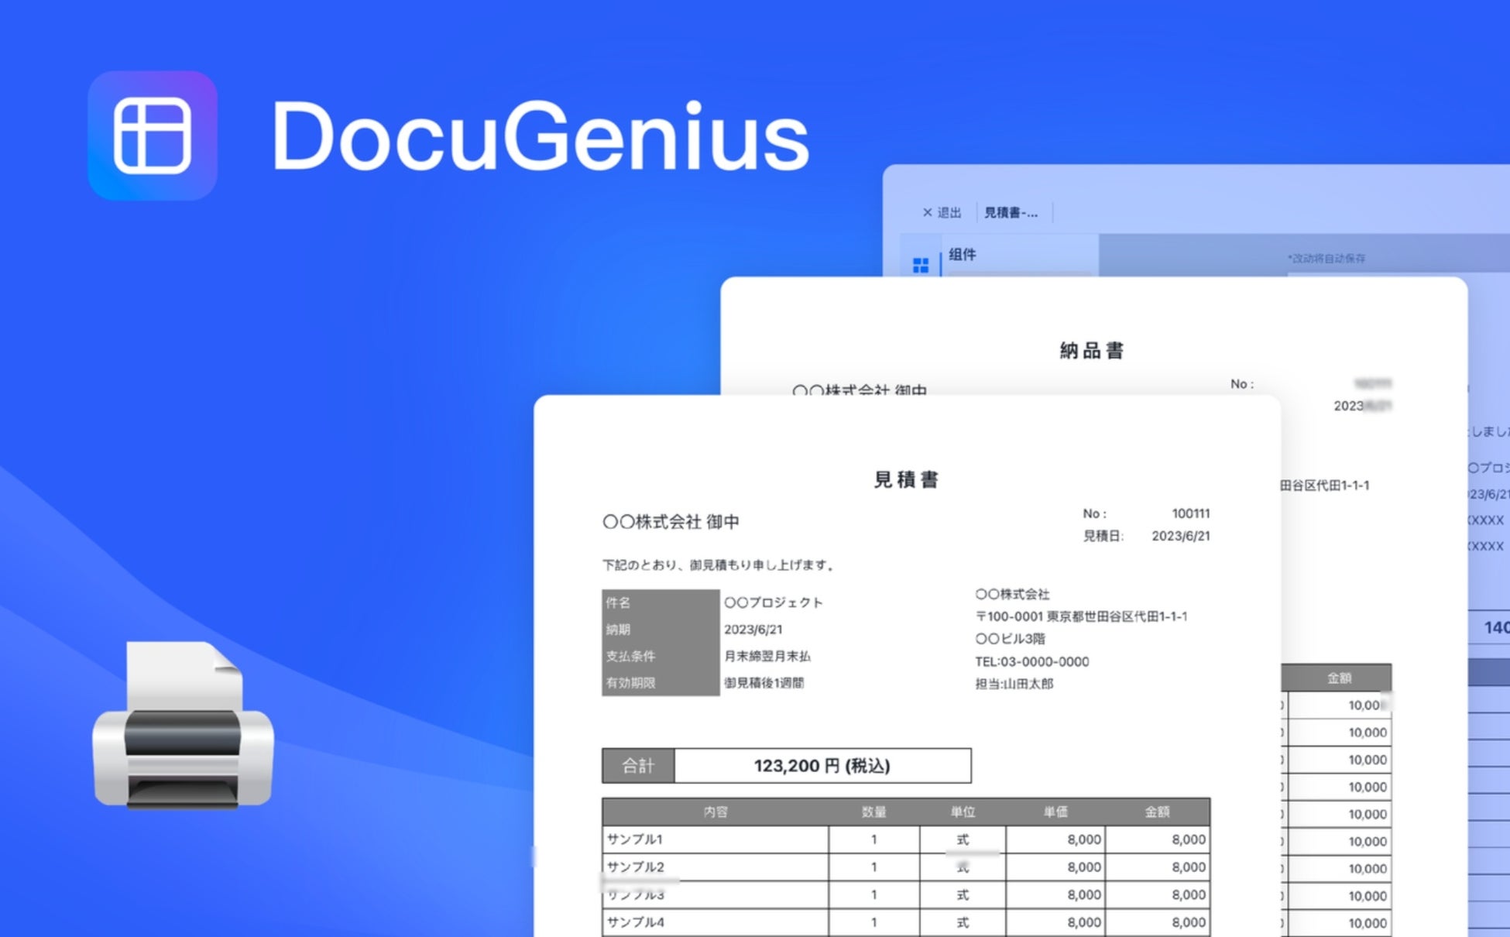The image size is (1510, 937).
Task: Click the TEL:03-0000-0000 contact line
Action: click(x=1031, y=661)
